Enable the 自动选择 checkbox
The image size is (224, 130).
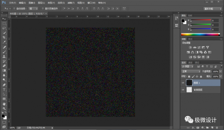pos(14,9)
